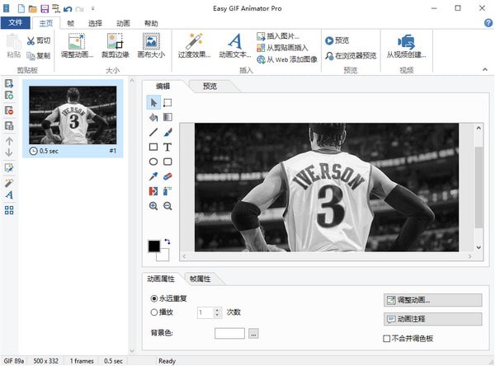The image size is (495, 366).
Task: Click the black foreground color swatch
Action: tap(153, 246)
